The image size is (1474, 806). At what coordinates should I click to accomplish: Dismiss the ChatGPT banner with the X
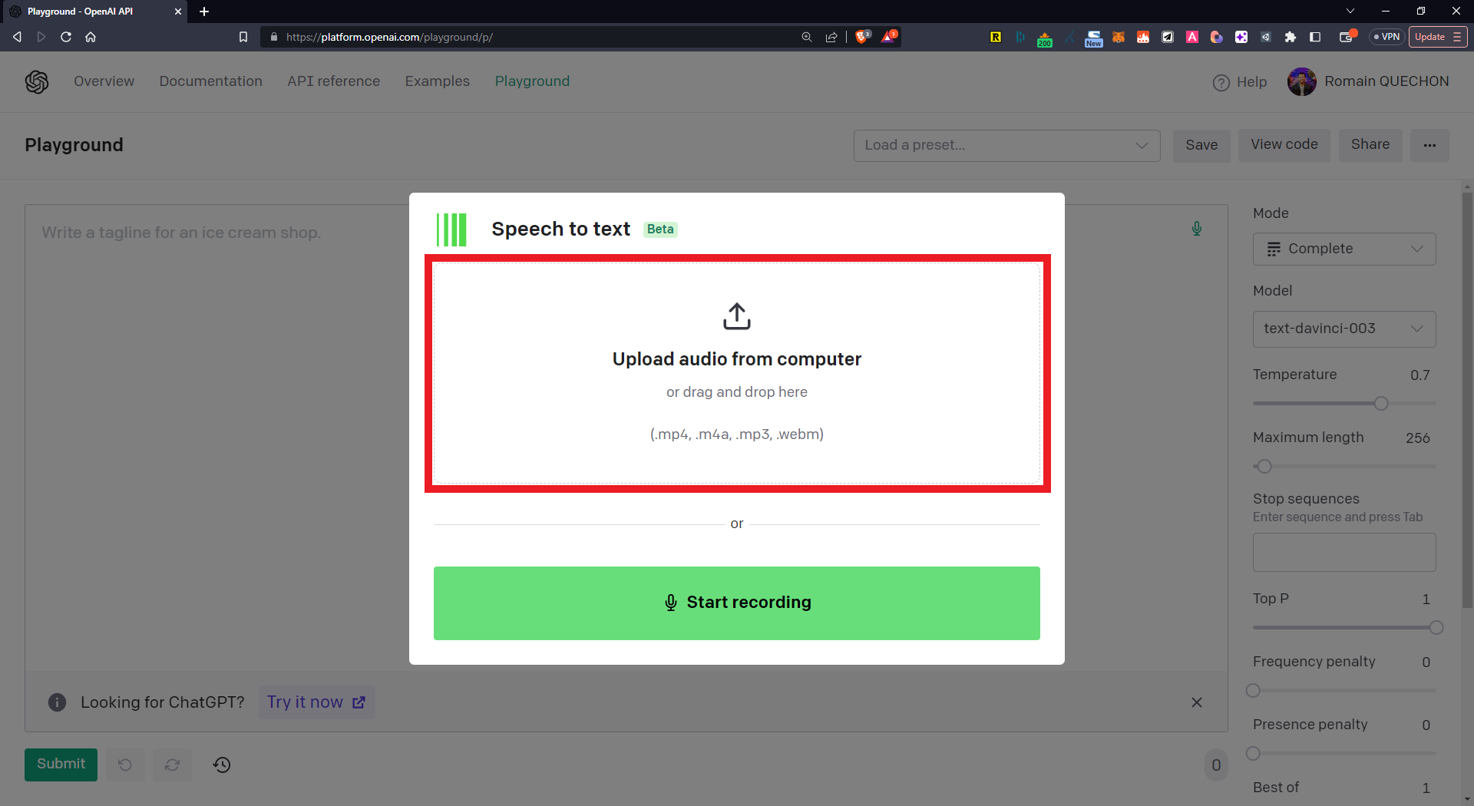click(x=1196, y=702)
